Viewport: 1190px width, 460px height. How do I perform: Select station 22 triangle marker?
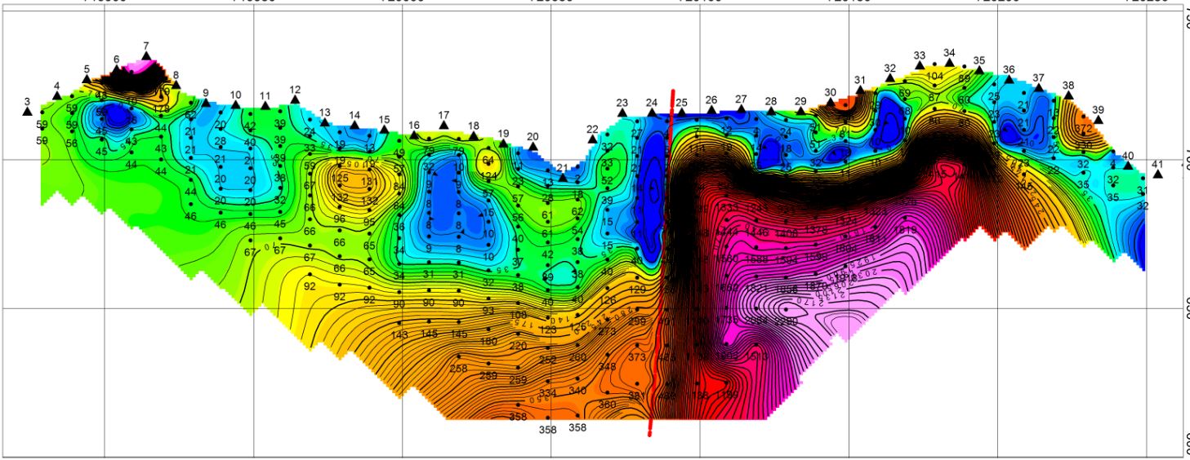point(592,139)
